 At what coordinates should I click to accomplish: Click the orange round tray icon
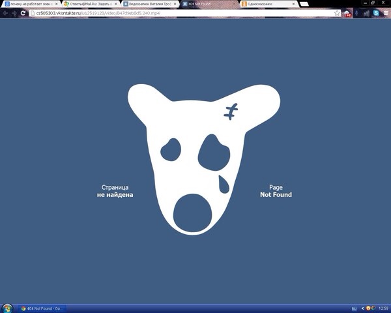(x=368, y=308)
